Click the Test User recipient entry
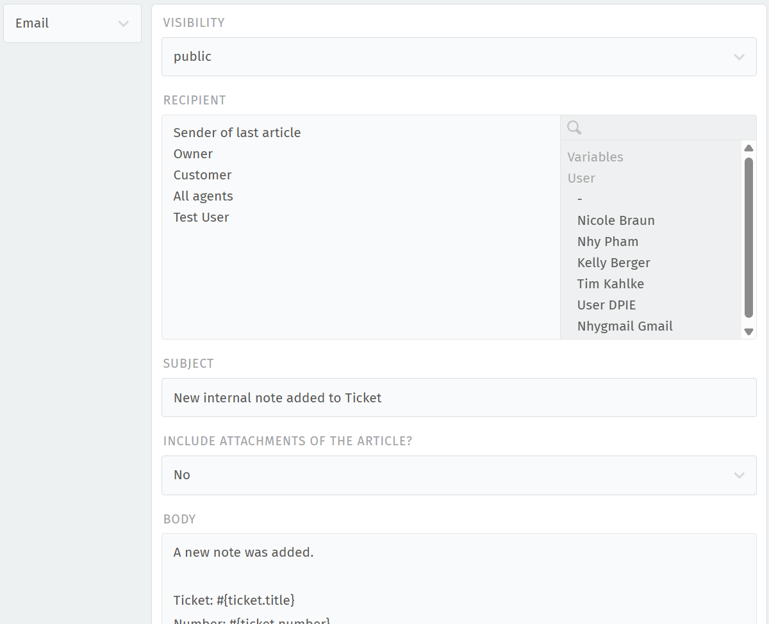 pos(201,217)
